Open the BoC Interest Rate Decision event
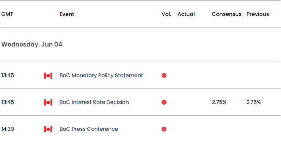Image resolution: width=281 pixels, height=141 pixels. coord(94,102)
